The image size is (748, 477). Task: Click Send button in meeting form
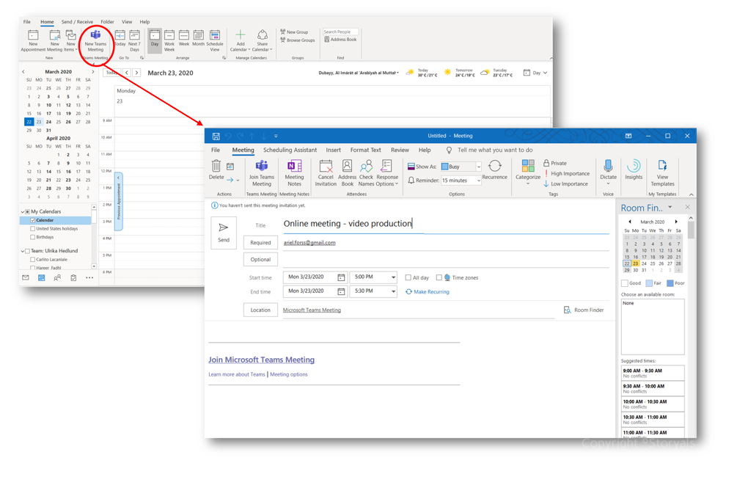pyautogui.click(x=224, y=233)
